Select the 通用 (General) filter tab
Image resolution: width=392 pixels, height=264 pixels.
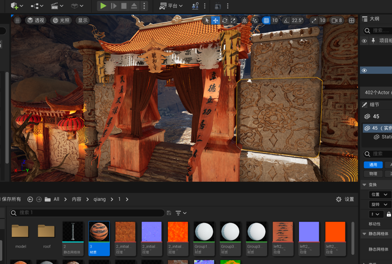[x=373, y=165]
